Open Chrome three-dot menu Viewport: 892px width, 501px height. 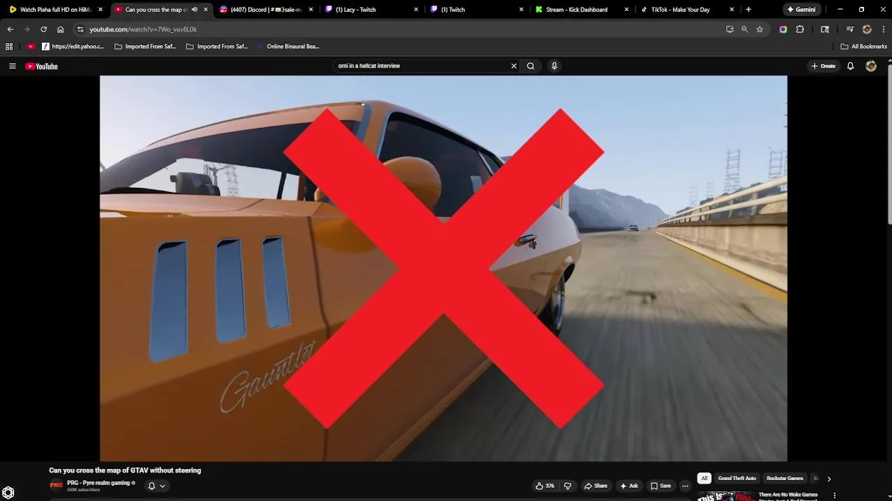tap(884, 29)
